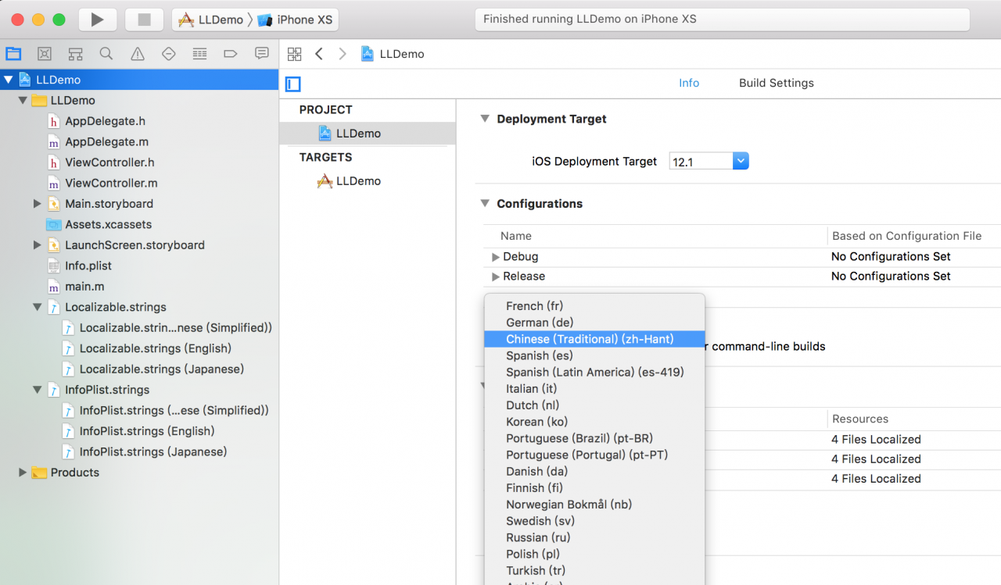Open AppDelegate.m file
This screenshot has height=585, width=1001.
coord(106,142)
